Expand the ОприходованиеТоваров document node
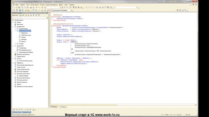The height and width of the screenshot is (117, 209). 15,52
